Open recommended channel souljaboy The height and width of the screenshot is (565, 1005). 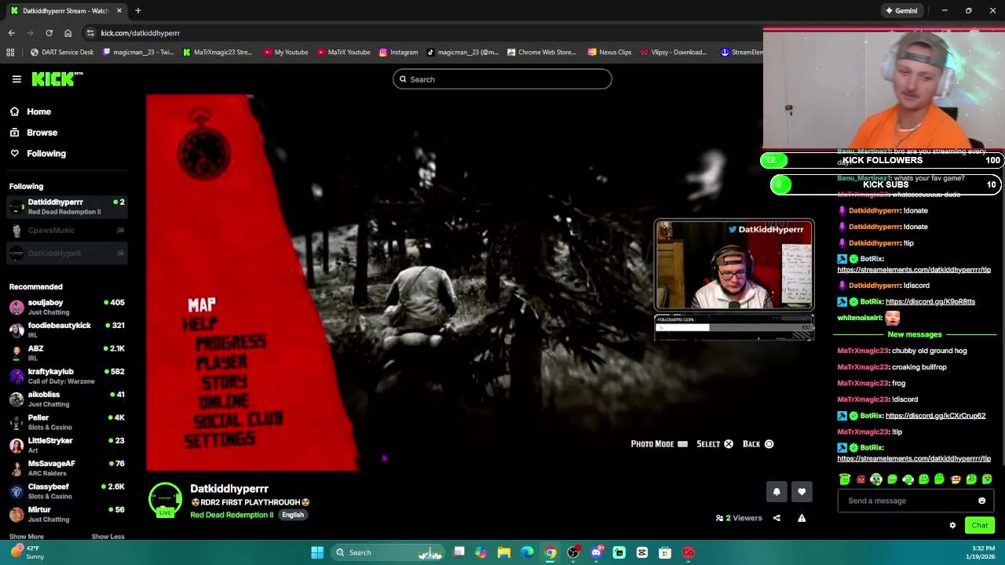pyautogui.click(x=67, y=307)
